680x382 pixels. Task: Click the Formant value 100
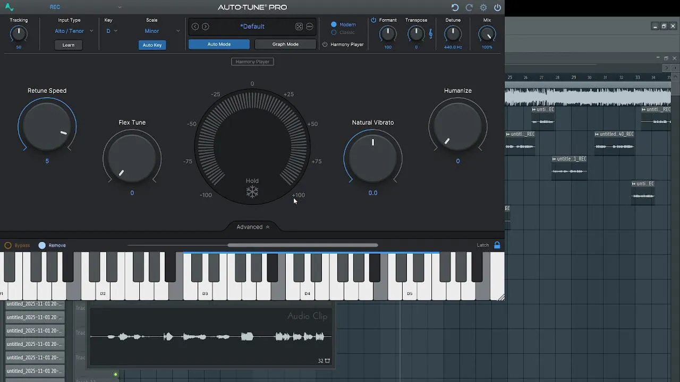pyautogui.click(x=388, y=47)
